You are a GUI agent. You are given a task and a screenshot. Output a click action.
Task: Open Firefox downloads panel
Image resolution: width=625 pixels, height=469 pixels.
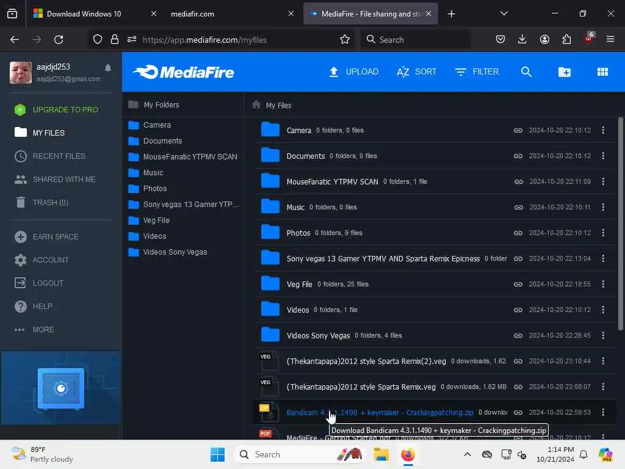[x=522, y=39]
